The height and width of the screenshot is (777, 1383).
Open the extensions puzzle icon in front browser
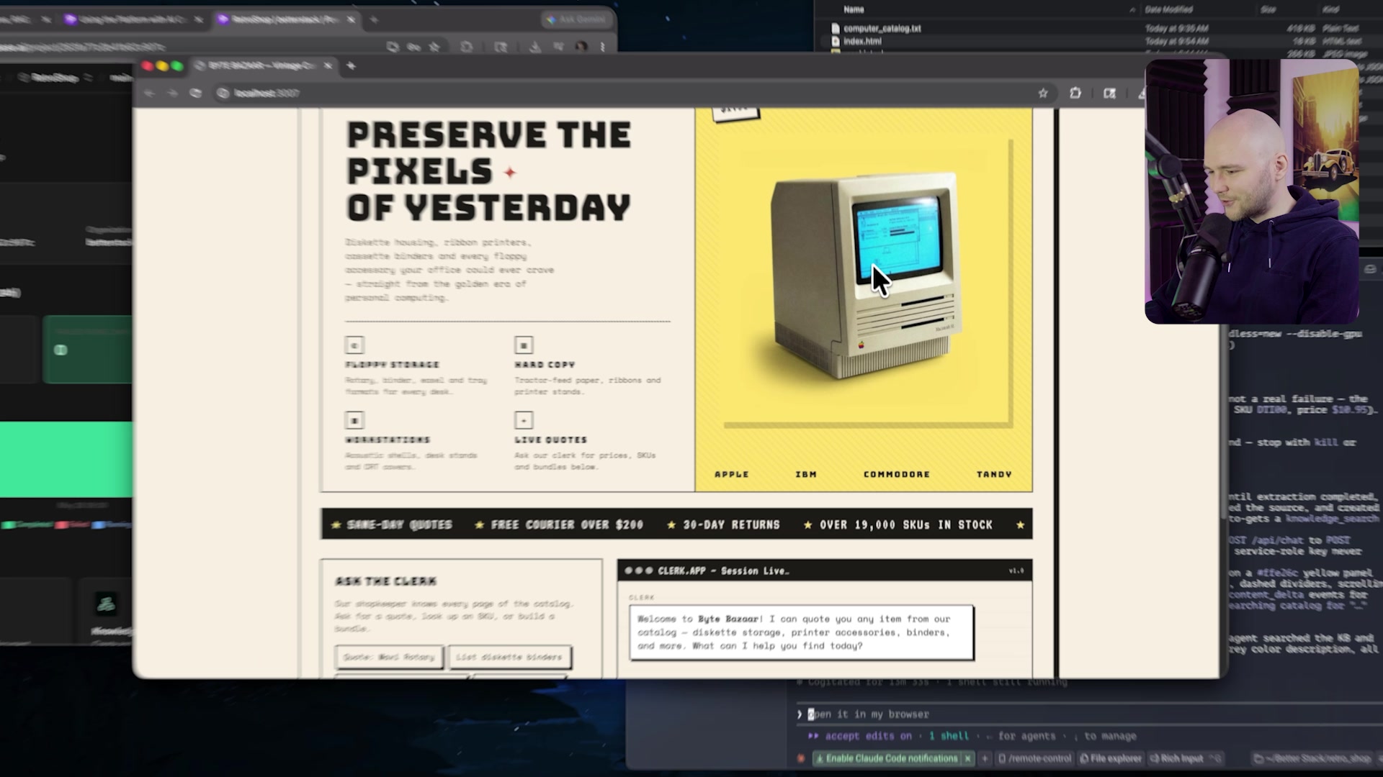coord(1075,93)
